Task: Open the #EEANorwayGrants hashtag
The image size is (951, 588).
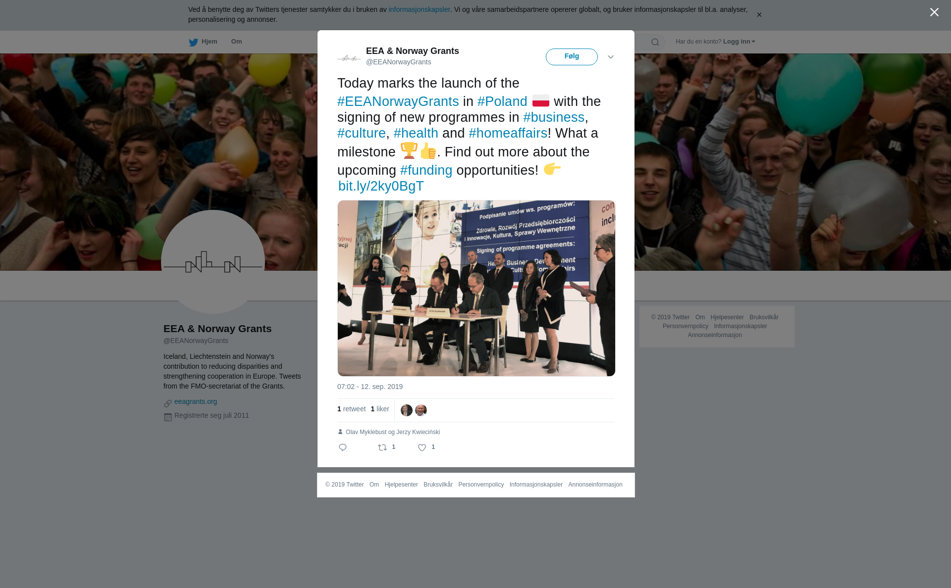Action: coord(398,101)
